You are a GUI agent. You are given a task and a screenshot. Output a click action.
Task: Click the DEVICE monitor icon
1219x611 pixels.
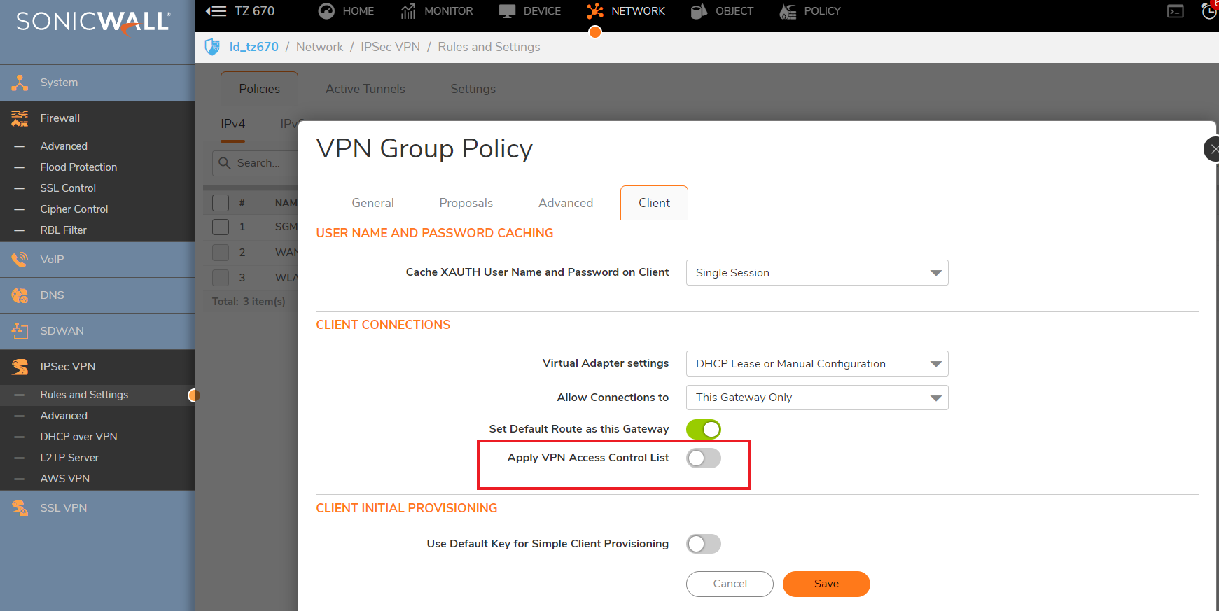pyautogui.click(x=507, y=11)
